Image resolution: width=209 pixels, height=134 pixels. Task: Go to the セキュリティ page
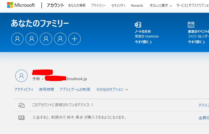coord(118,5)
